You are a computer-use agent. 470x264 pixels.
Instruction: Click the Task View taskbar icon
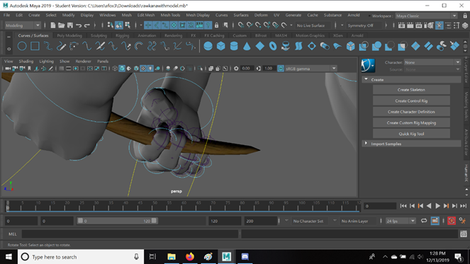[153, 256]
